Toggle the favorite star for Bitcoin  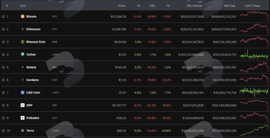[x=3, y=17]
